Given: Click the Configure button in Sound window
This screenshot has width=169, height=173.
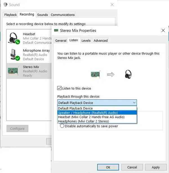Looking at the screenshot, I should click(17, 128).
